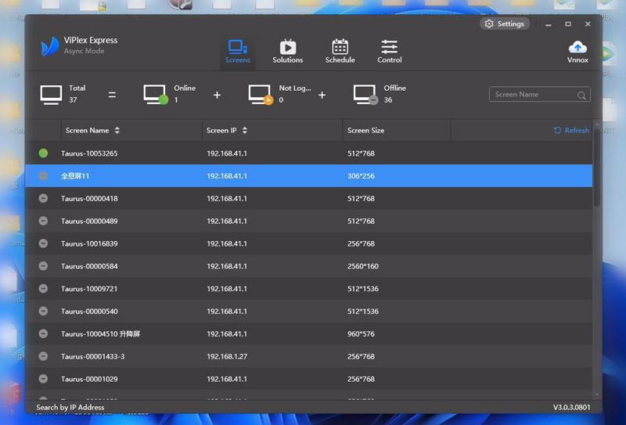Open the Control tab

click(x=389, y=52)
